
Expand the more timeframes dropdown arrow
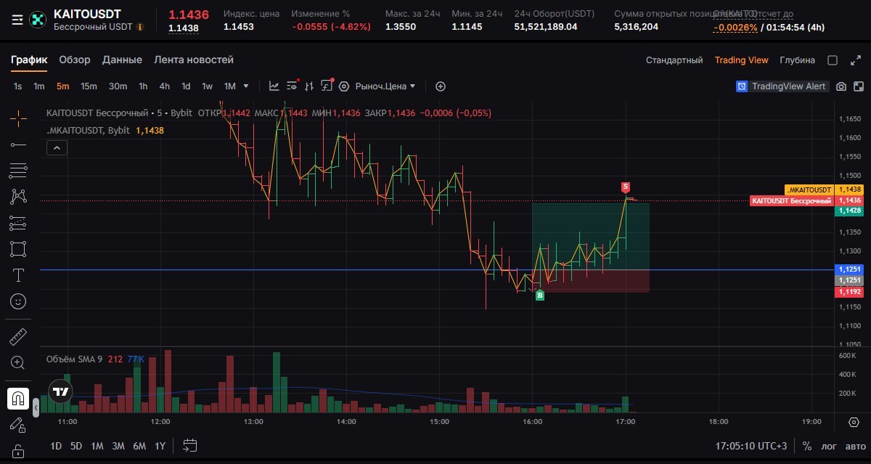pyautogui.click(x=245, y=86)
